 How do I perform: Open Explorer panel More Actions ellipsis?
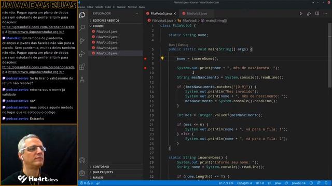pos(136,13)
